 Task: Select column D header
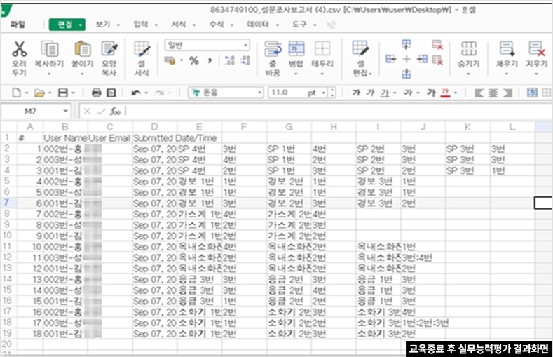coord(154,127)
